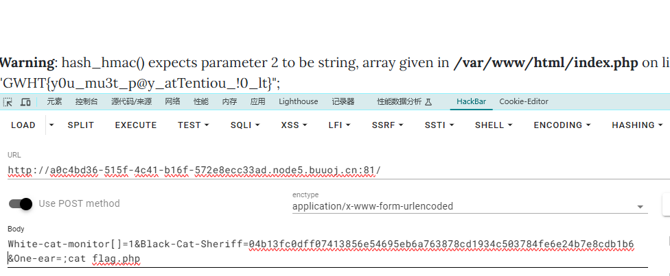Expand the enctype dropdown

(x=640, y=206)
